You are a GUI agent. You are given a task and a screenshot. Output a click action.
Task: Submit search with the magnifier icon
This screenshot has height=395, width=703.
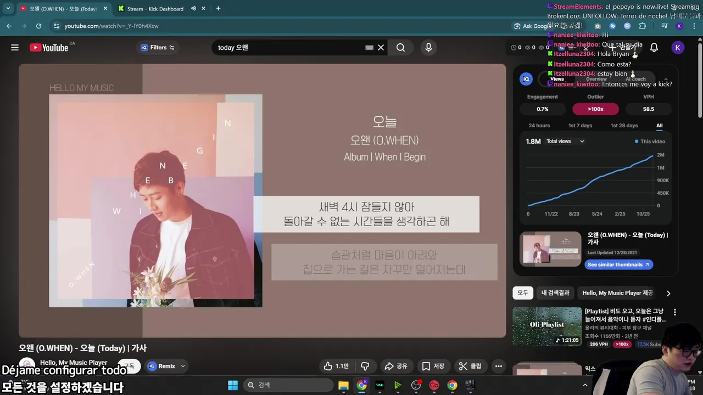[x=401, y=48]
